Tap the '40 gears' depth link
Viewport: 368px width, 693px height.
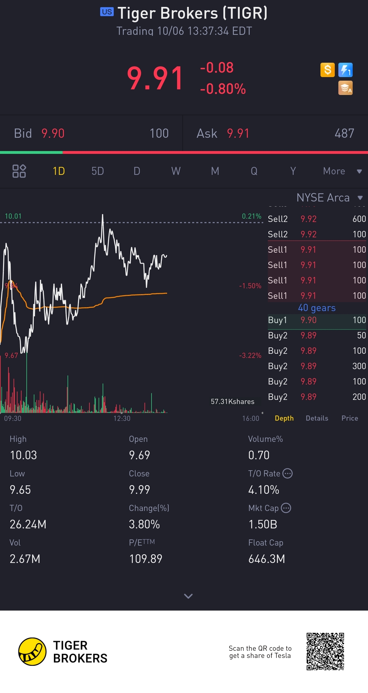coord(317,308)
